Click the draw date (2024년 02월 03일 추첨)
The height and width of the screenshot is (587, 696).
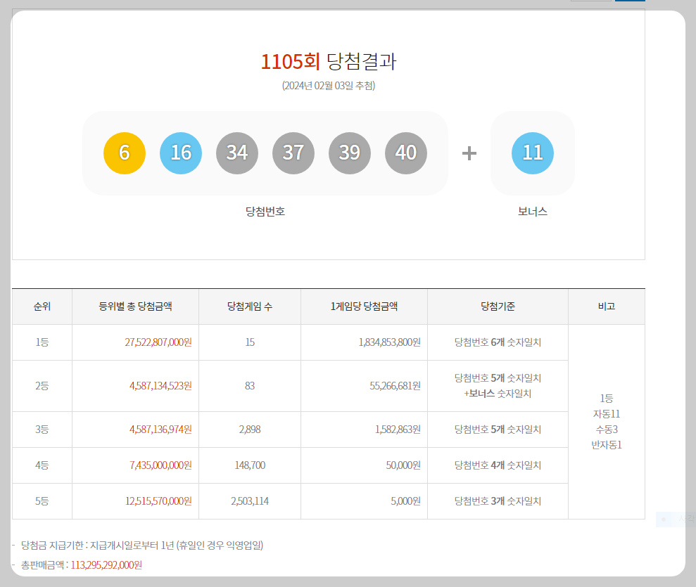[329, 86]
